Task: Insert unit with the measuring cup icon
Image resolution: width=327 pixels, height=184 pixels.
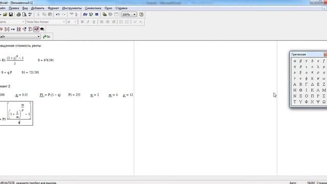Action: click(x=91, y=14)
